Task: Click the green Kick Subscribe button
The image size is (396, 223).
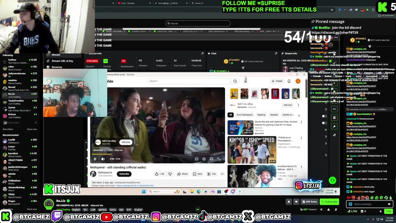Action: pyautogui.click(x=329, y=202)
